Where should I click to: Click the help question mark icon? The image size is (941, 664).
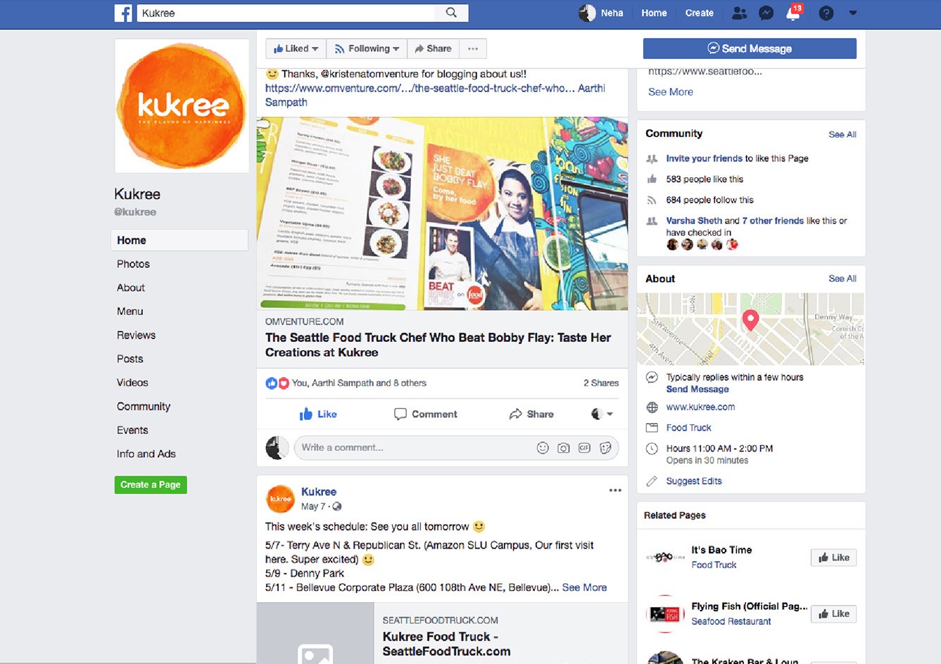pyautogui.click(x=826, y=13)
